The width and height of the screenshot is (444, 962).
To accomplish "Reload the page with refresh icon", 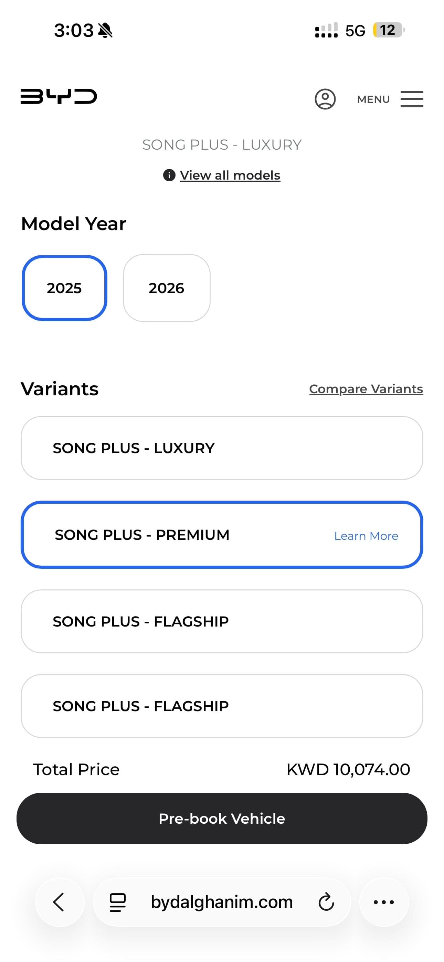I will click(326, 902).
